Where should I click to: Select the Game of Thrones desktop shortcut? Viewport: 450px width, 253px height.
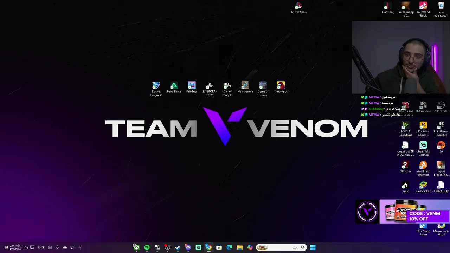pyautogui.click(x=263, y=89)
